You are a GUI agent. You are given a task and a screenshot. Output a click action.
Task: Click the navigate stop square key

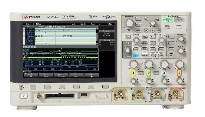(x=152, y=31)
